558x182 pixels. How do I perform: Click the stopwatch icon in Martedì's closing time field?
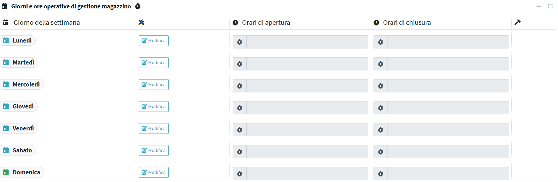point(381,64)
